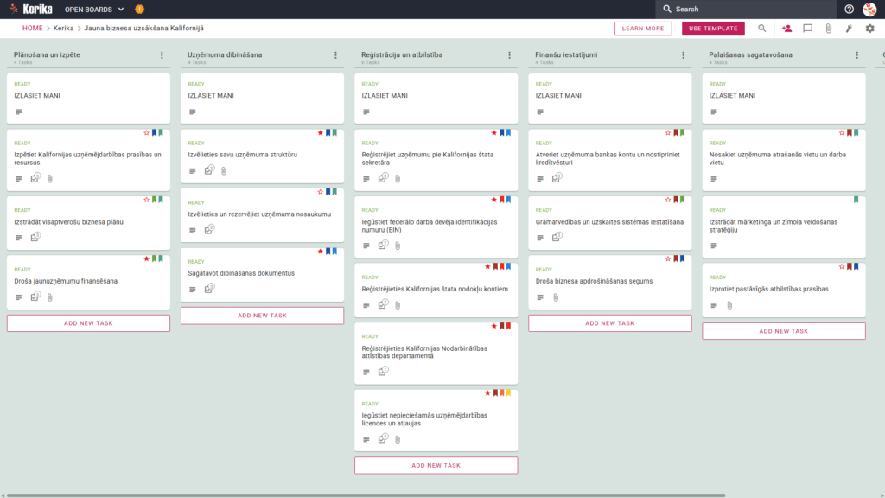Image resolution: width=885 pixels, height=498 pixels.
Task: Open the board chat icon
Action: tap(808, 29)
